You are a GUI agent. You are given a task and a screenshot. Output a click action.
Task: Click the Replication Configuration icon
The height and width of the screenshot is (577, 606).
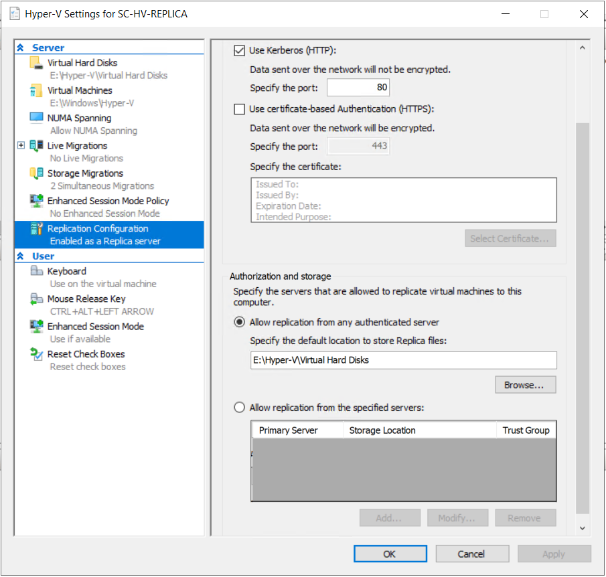tap(36, 228)
